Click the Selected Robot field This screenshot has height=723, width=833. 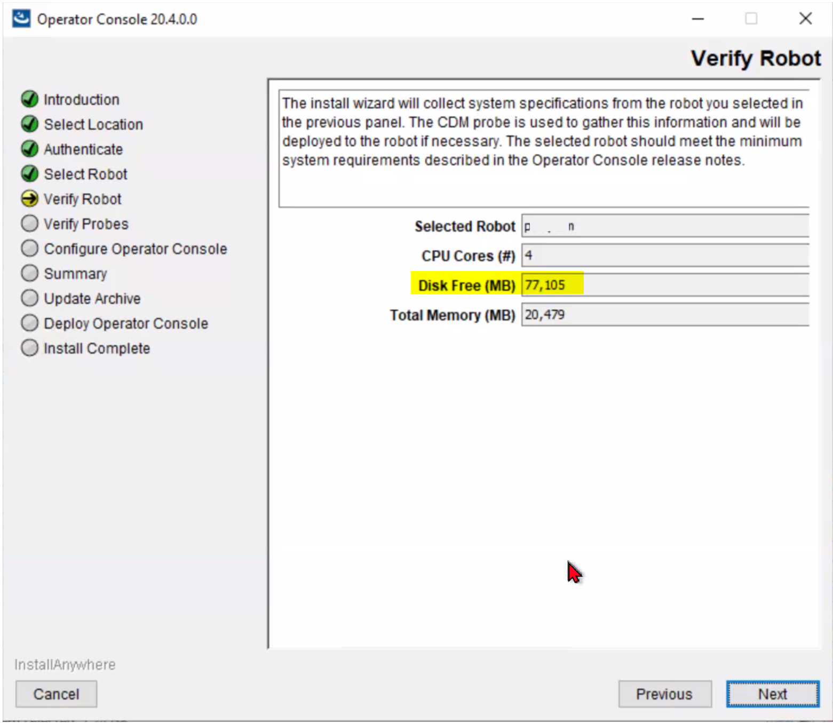tap(665, 226)
